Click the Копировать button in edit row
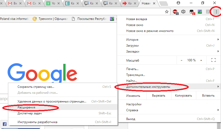The image size is (221, 129). coord(183,96)
